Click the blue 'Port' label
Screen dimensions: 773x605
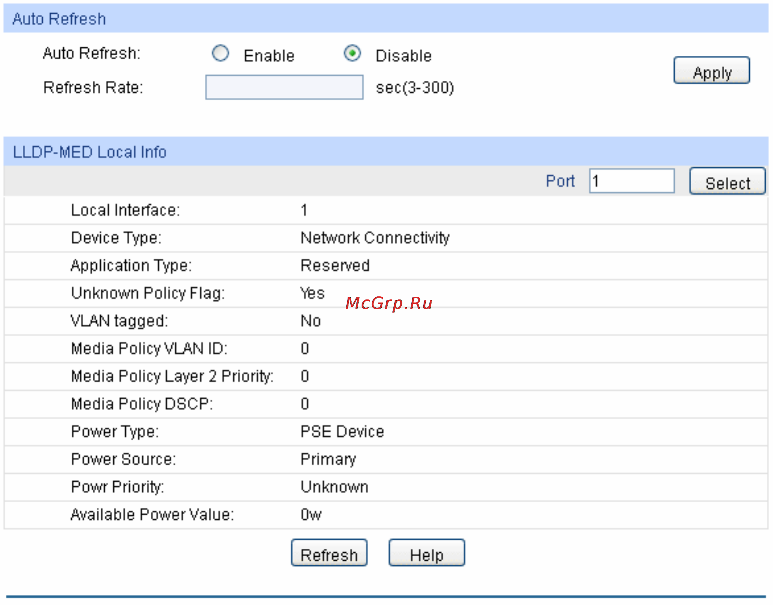(560, 181)
